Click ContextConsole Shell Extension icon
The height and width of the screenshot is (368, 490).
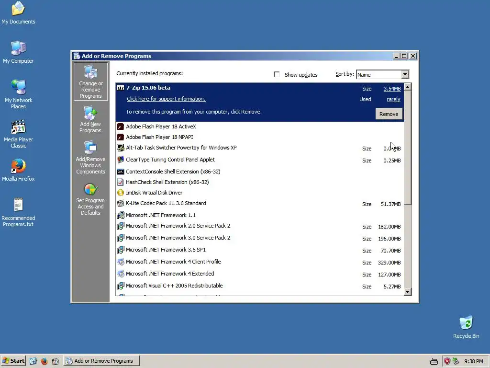tap(120, 172)
